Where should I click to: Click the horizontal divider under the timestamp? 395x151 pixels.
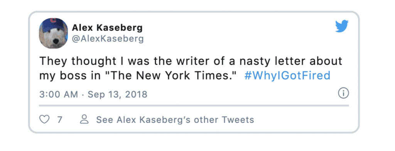(x=194, y=106)
